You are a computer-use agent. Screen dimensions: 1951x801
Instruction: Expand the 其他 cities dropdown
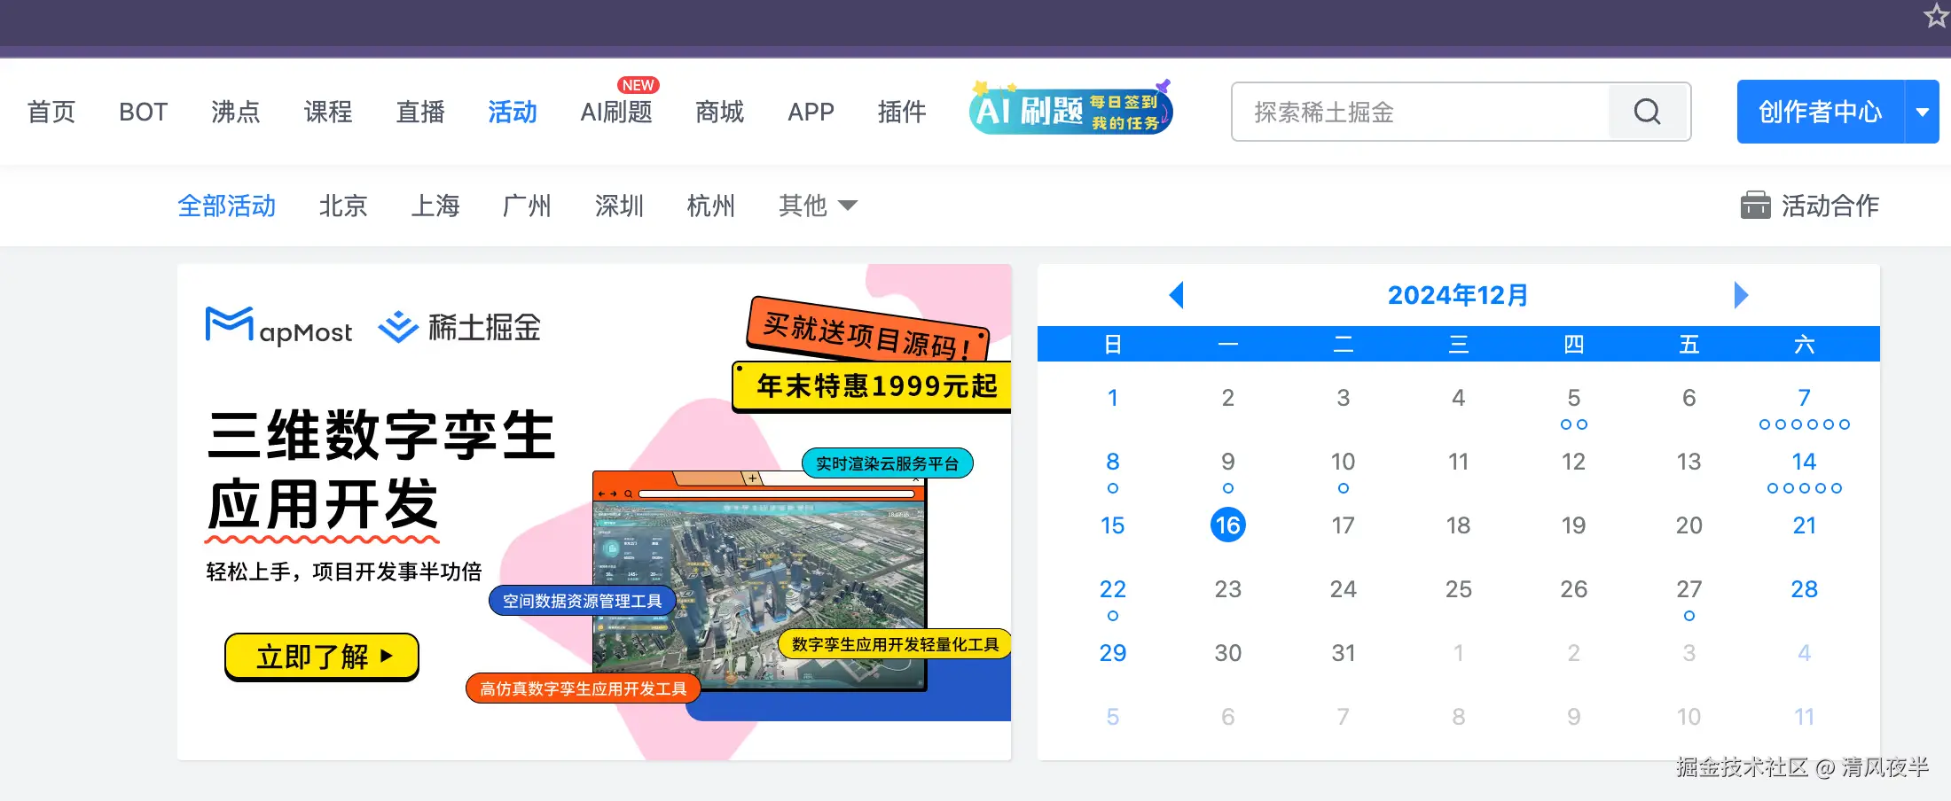point(818,206)
